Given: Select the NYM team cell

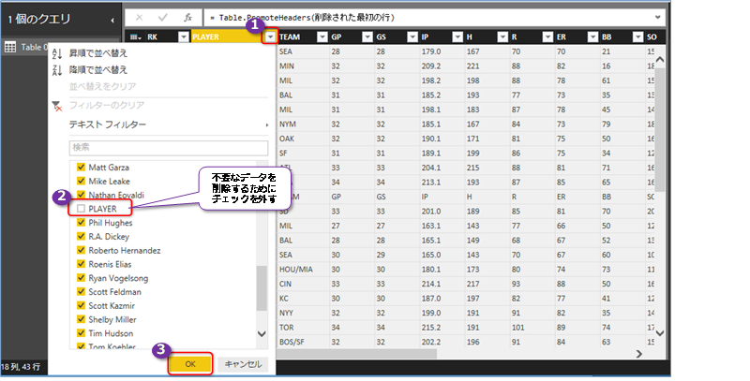Looking at the screenshot, I should click(x=303, y=125).
